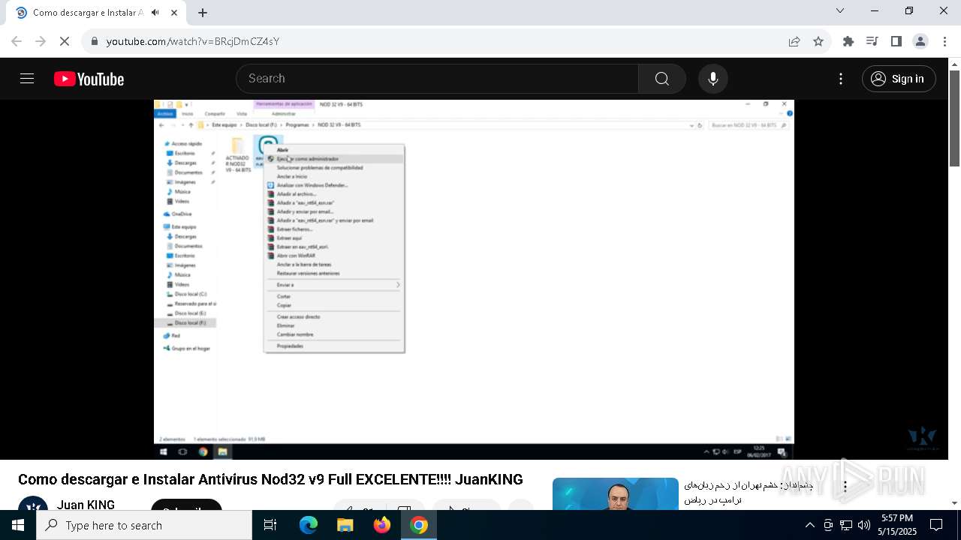Submit search with the magnifier button

tap(661, 79)
